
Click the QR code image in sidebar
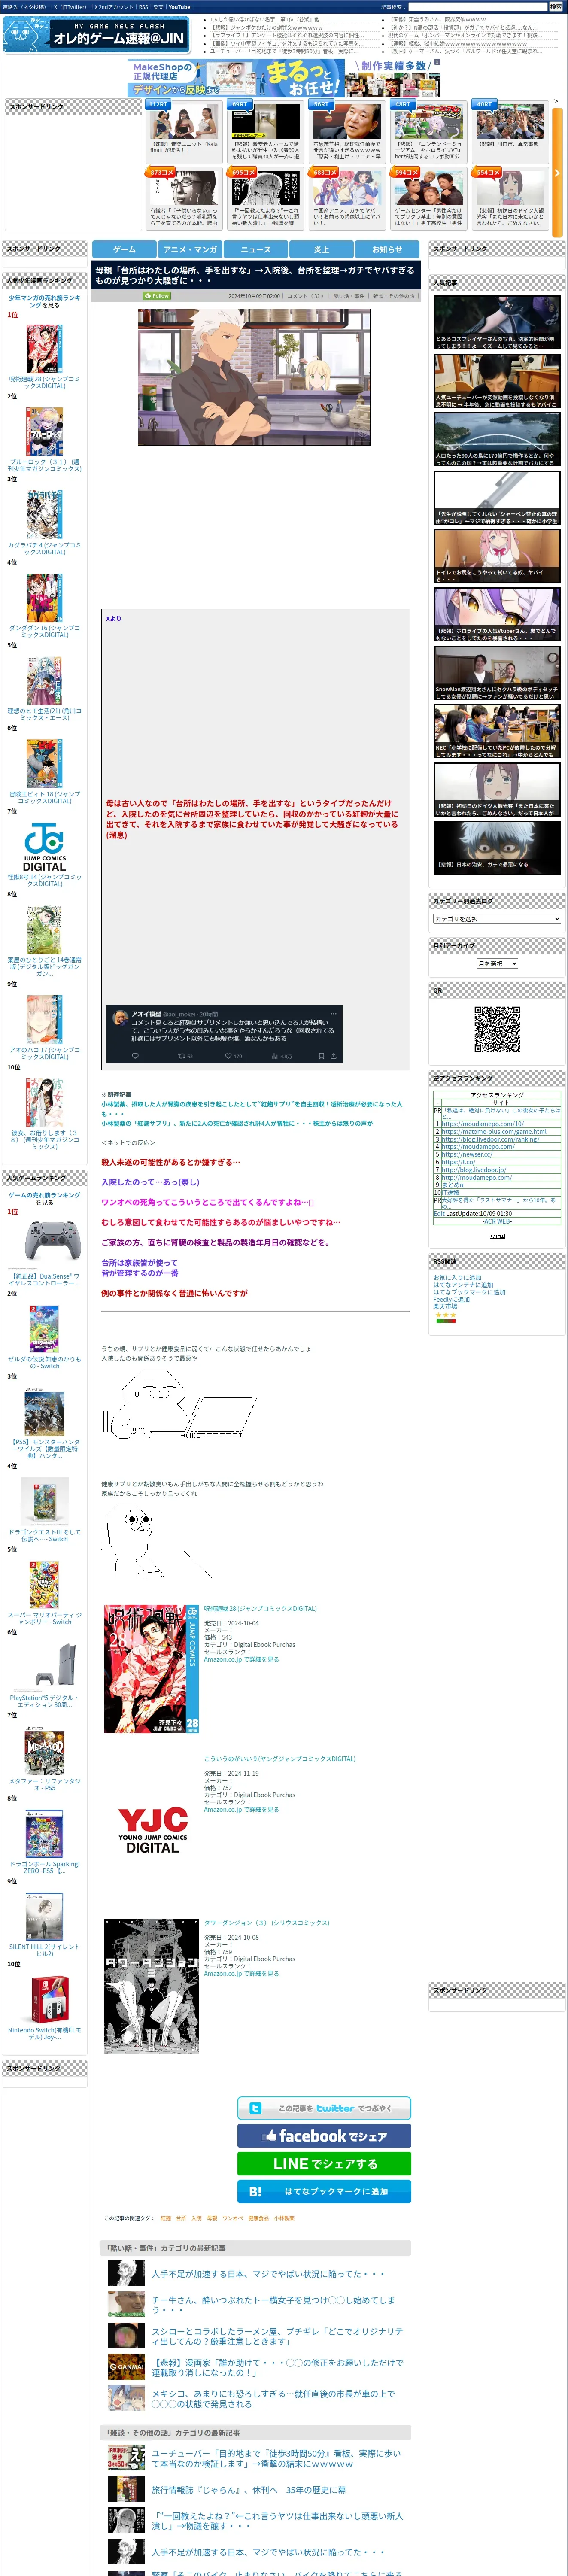tap(497, 1029)
